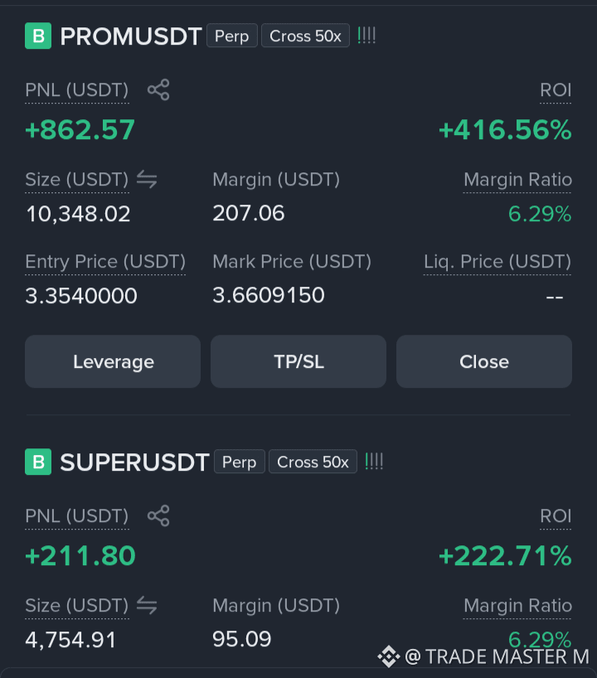Tap PROMUSDT Margin Ratio label
Screen dimensions: 597x678
[x=517, y=179]
